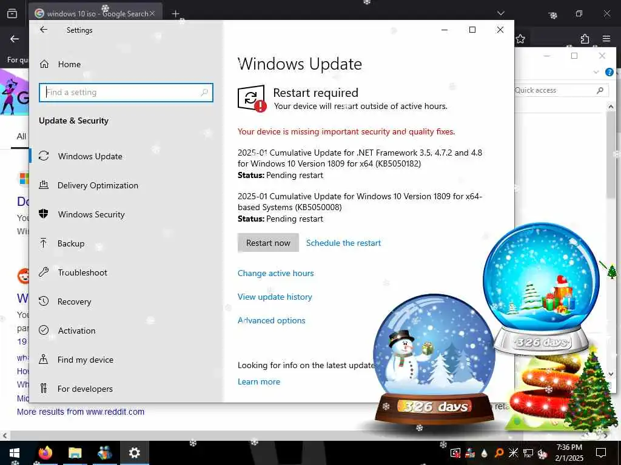Open Find my device page
Viewport: 621px width, 465px height.
[85, 360]
